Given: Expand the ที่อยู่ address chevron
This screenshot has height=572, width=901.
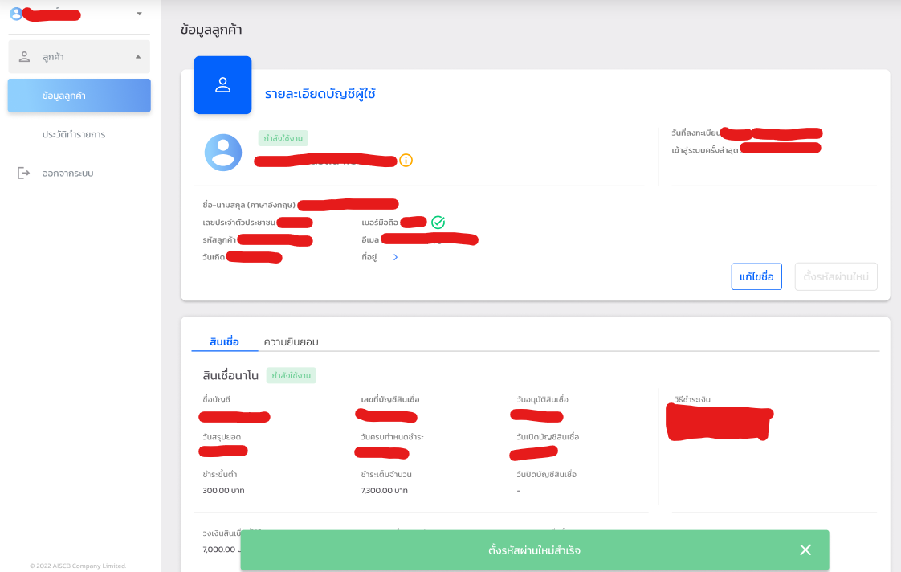Looking at the screenshot, I should tap(395, 257).
